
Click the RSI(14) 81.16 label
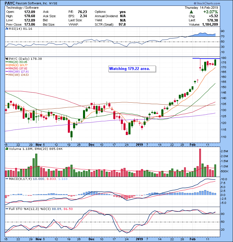click(20, 29)
